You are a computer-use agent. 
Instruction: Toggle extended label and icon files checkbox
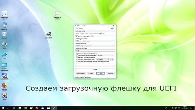click(77, 61)
